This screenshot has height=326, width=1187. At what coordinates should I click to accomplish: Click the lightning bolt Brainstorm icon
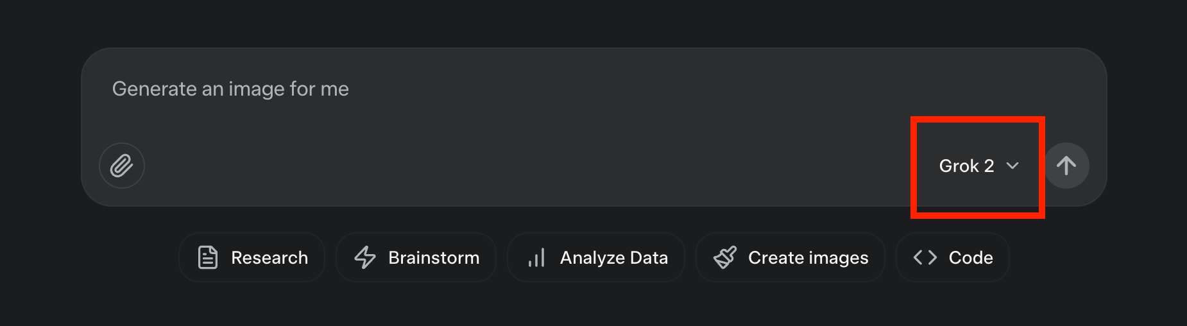click(365, 257)
